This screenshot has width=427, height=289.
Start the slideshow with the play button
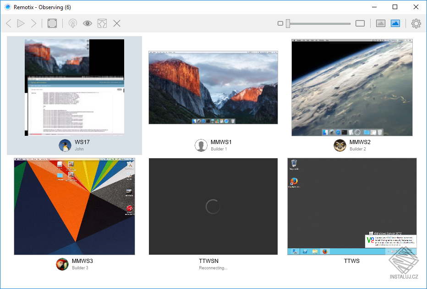coord(21,23)
